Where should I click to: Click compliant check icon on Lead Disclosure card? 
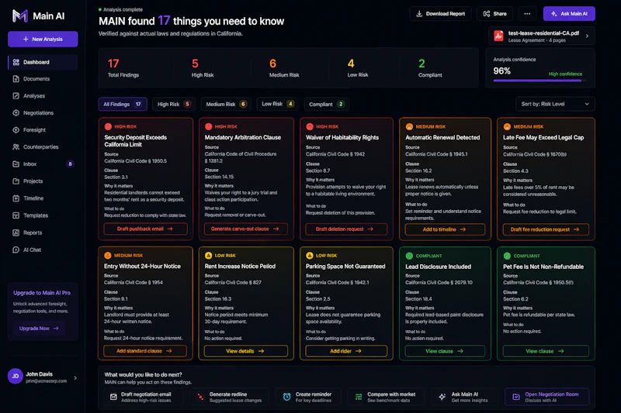(x=410, y=256)
